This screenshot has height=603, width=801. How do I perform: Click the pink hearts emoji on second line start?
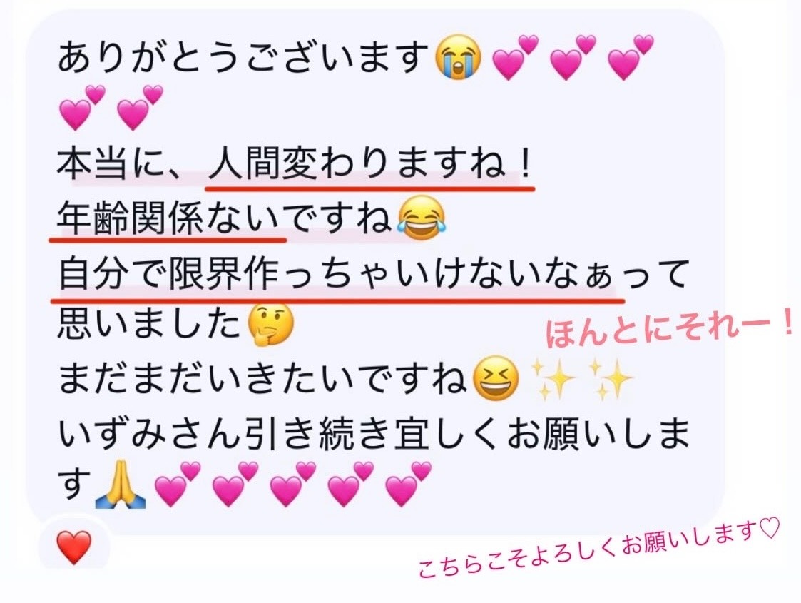(x=82, y=108)
